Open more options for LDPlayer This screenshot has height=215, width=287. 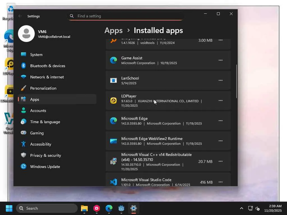(221, 101)
